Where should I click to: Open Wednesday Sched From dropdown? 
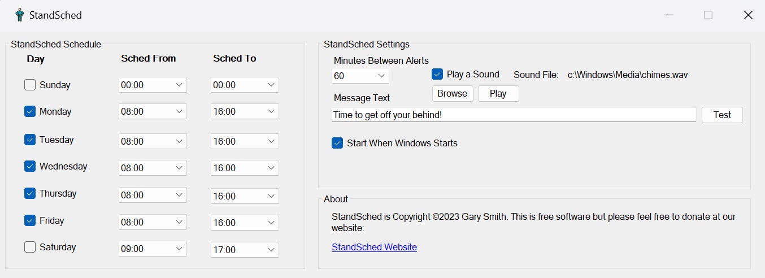153,168
